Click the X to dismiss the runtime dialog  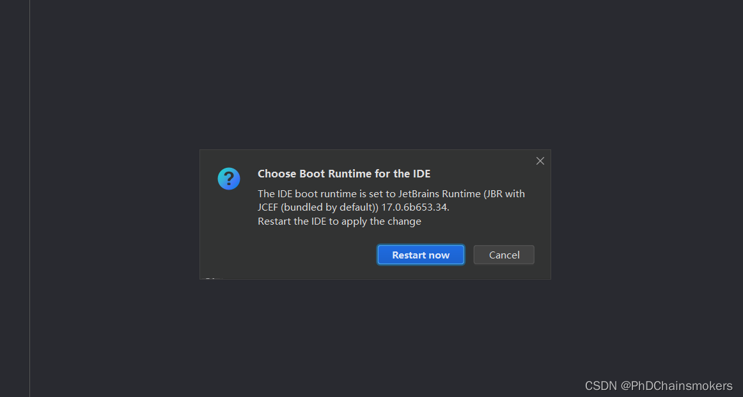click(x=540, y=161)
